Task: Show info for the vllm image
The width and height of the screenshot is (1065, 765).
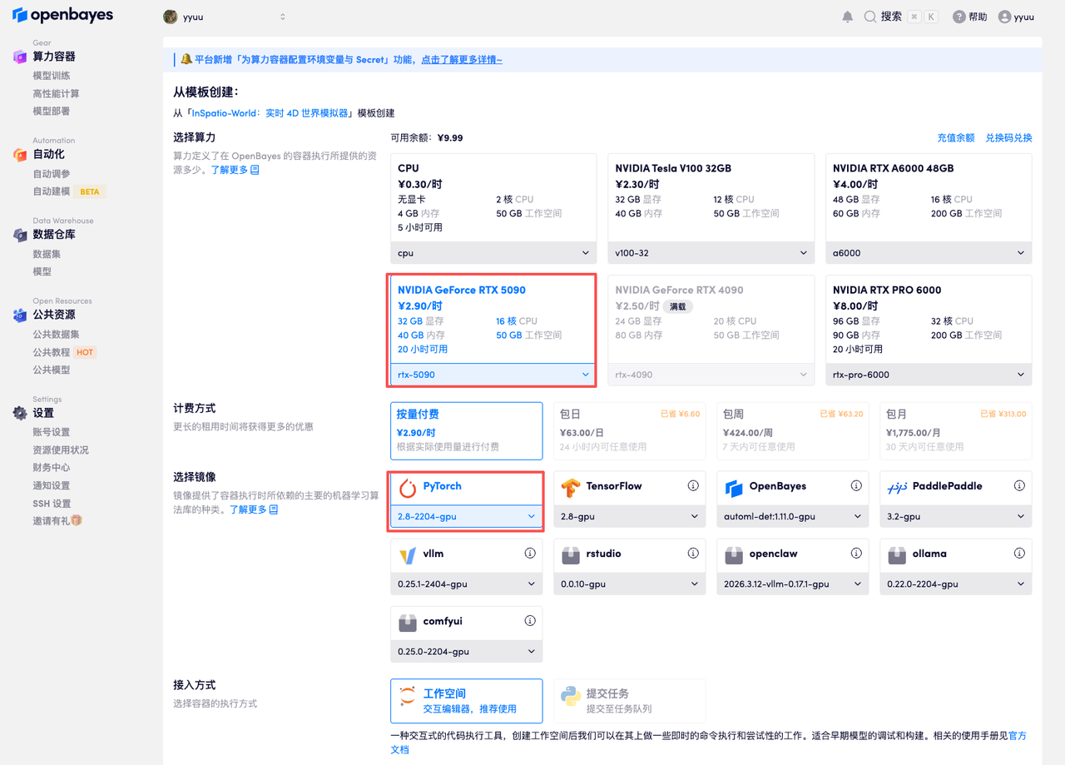Action: (530, 554)
